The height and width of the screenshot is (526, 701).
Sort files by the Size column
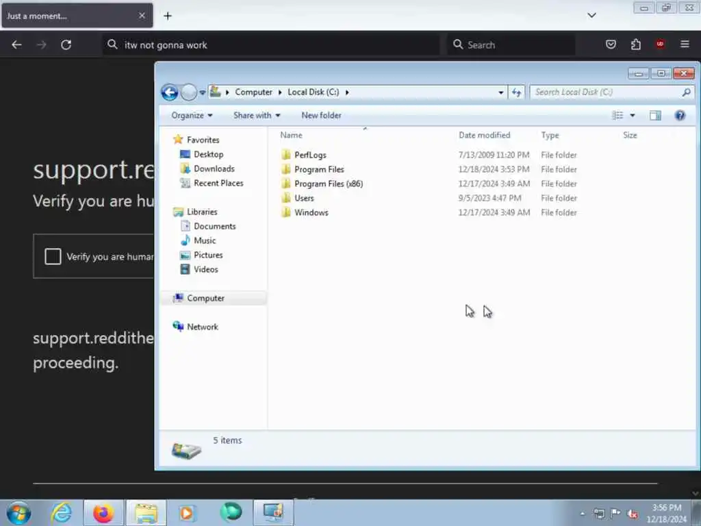[x=630, y=135]
